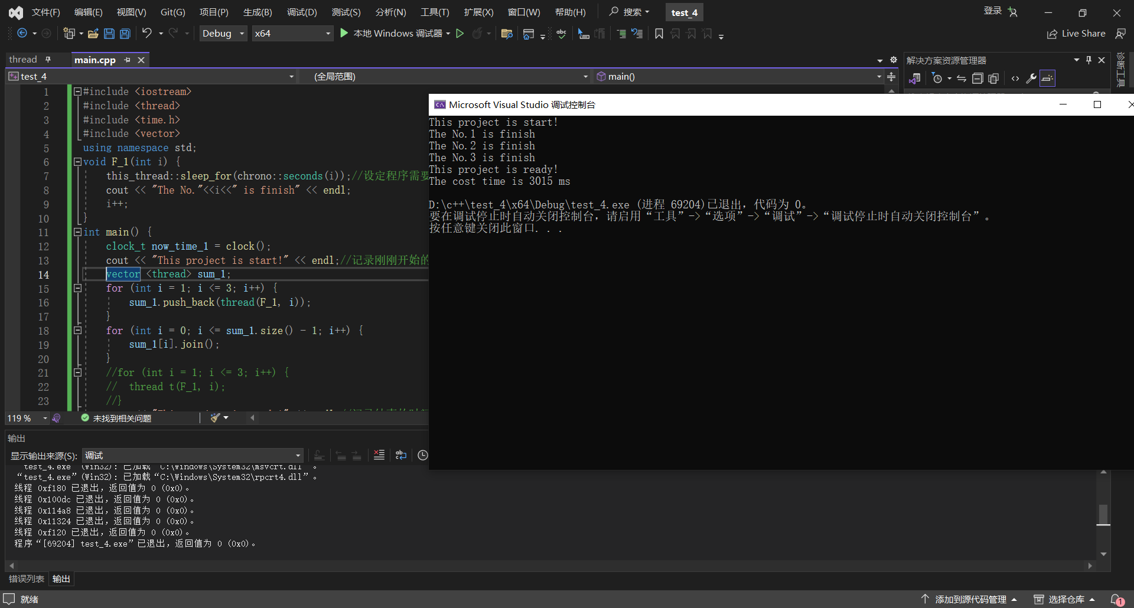This screenshot has width=1134, height=608.
Task: Collapse the for loop at line 15
Action: pyautogui.click(x=77, y=288)
